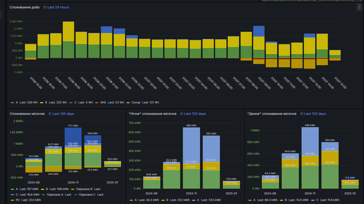
Task: Click the clock icon beside Last 24 hours
Action: [45, 7]
